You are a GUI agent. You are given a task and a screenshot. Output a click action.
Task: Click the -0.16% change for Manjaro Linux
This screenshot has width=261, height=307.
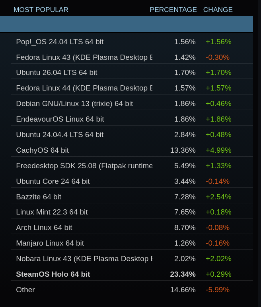[x=218, y=243]
